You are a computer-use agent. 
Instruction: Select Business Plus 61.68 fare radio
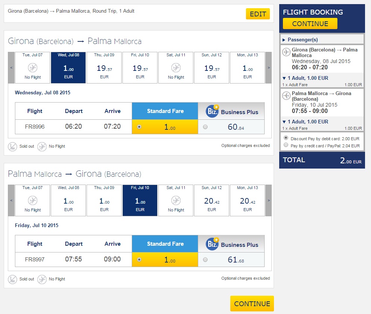[205, 260]
